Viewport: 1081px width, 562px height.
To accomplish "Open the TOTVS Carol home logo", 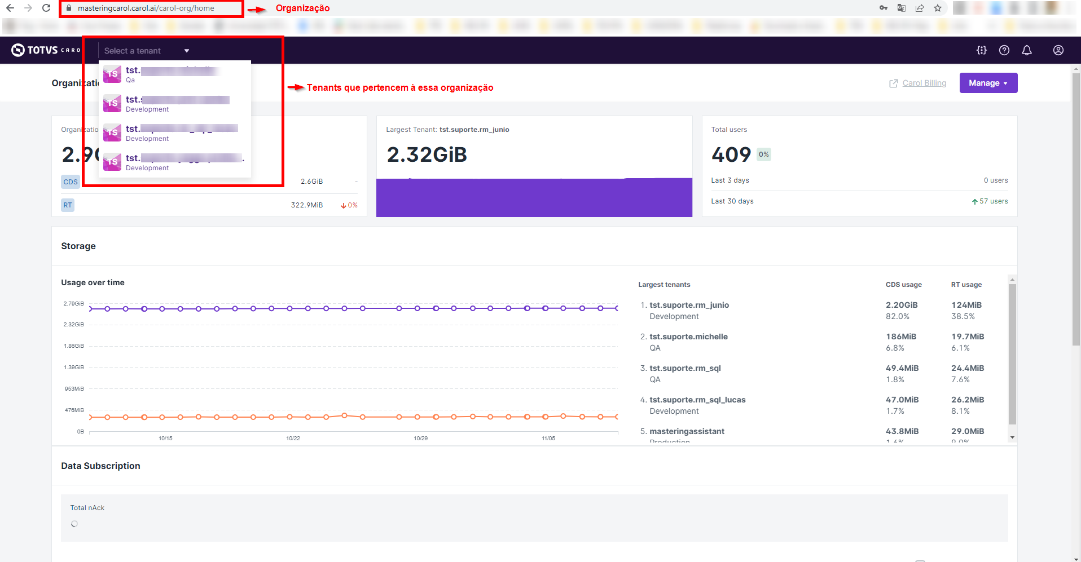I will pyautogui.click(x=42, y=50).
